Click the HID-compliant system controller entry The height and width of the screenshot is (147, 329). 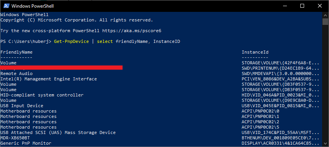(42, 95)
